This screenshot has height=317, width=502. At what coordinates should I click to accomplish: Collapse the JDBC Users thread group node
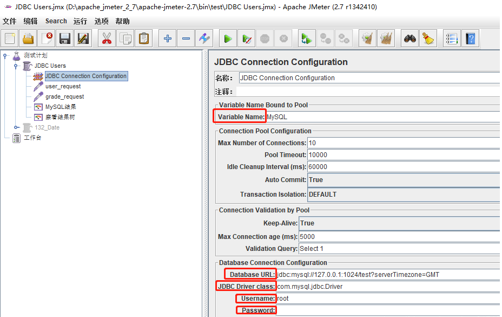tap(17, 66)
